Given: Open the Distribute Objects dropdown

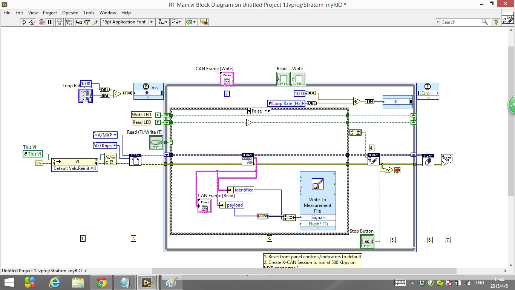Looking at the screenshot, I should 177,22.
